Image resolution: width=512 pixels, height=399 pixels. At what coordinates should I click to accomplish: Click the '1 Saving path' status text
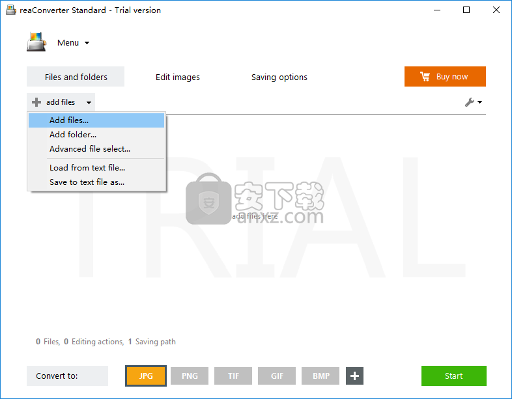pos(152,342)
